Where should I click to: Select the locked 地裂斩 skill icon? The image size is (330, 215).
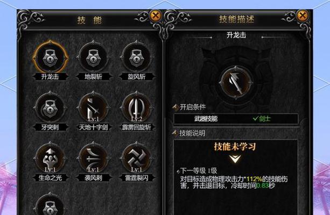click(x=93, y=58)
